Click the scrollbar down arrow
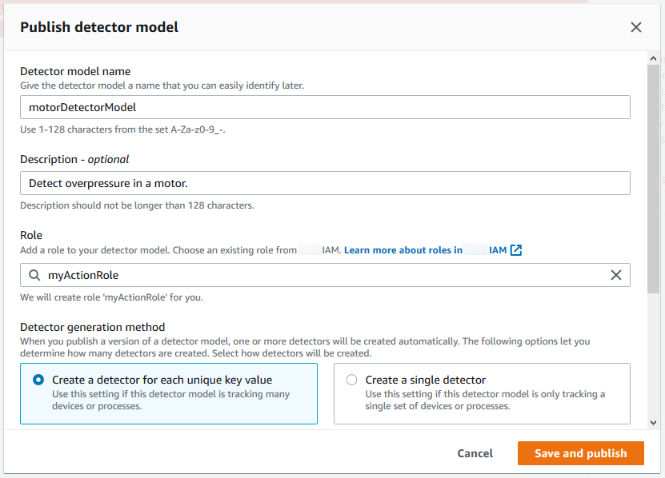Image resolution: width=665 pixels, height=478 pixels. point(654,422)
